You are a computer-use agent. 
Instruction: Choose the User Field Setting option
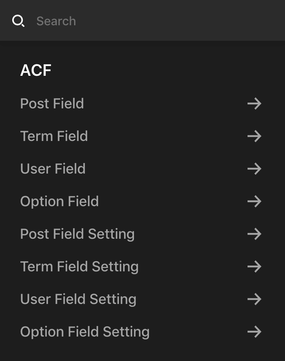tap(78, 299)
